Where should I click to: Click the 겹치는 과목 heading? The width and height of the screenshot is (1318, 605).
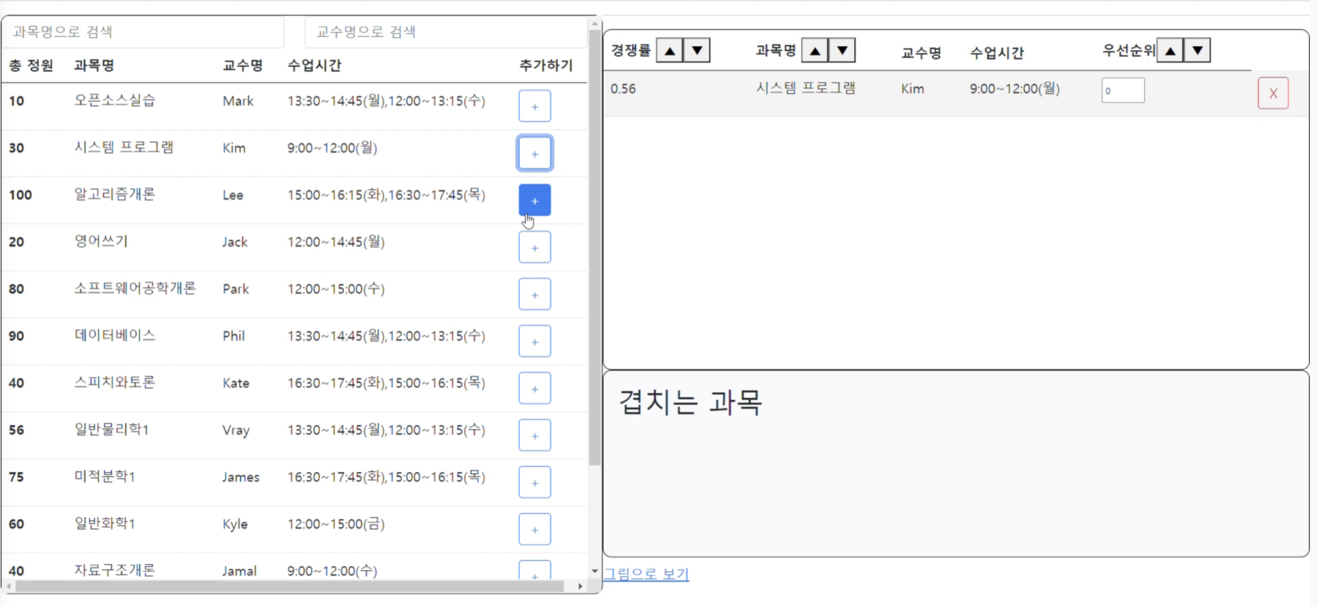[x=690, y=402]
